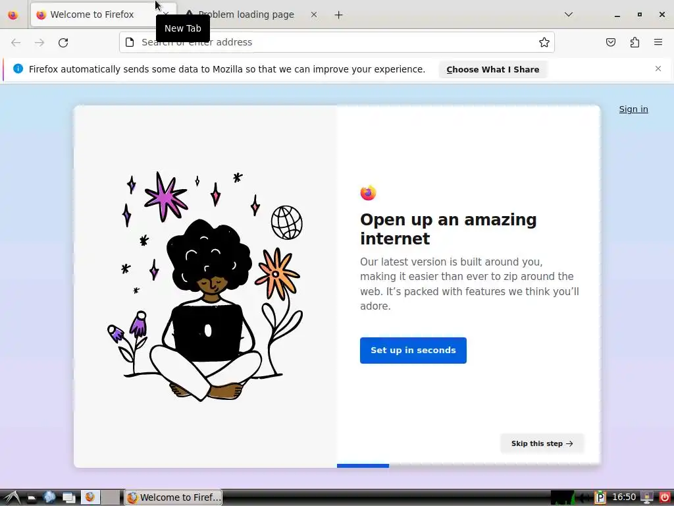
Task: Launch the web browser globe launcher icon
Action: (x=49, y=497)
